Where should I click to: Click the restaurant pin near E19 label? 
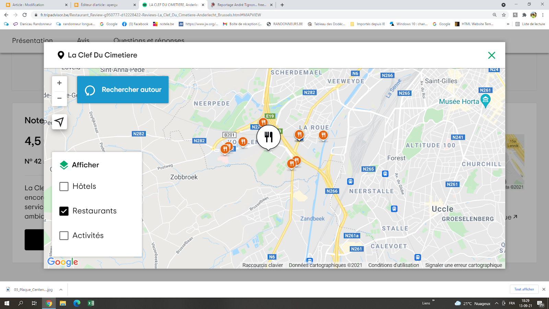pyautogui.click(x=263, y=123)
